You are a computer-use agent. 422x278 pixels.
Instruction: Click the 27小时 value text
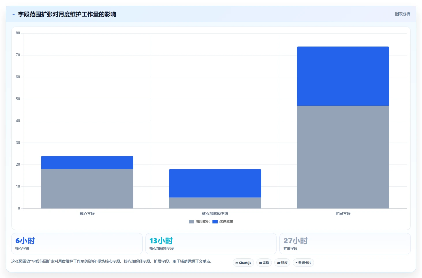(295, 241)
